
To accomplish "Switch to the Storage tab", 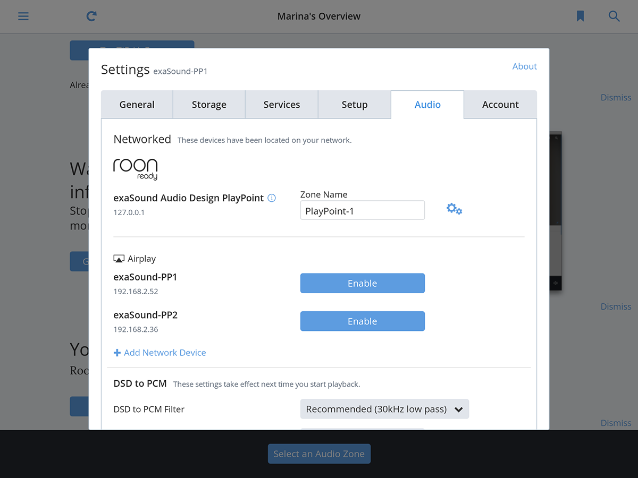I will tap(209, 105).
